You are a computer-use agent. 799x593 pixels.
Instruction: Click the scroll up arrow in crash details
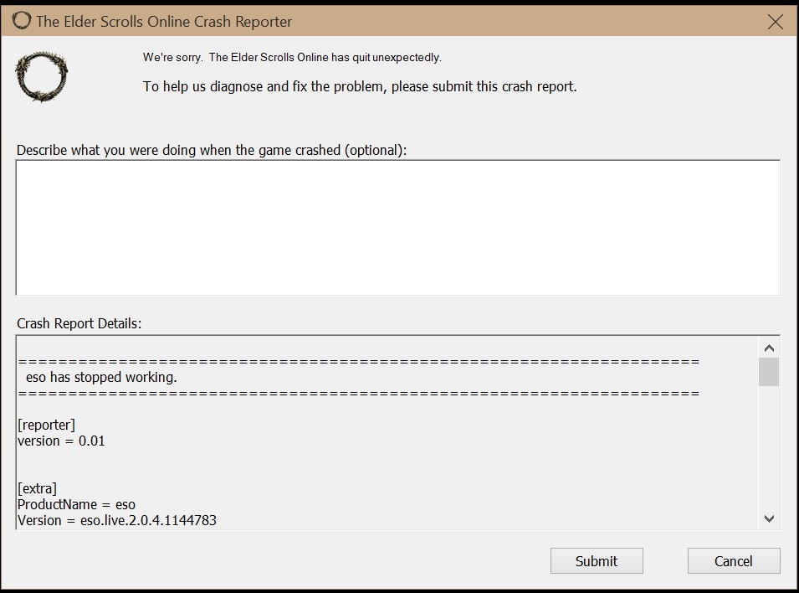[x=769, y=348]
